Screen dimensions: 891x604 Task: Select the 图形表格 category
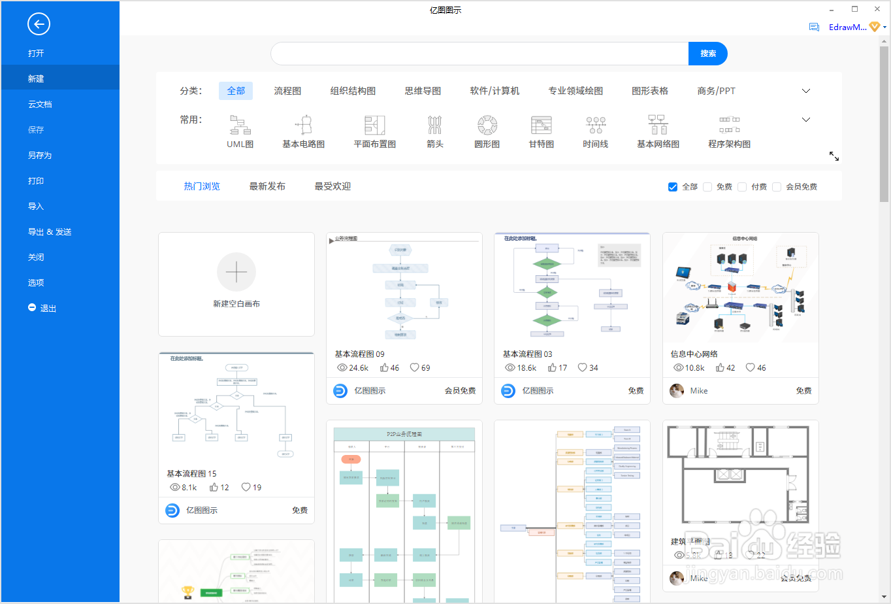(x=650, y=91)
